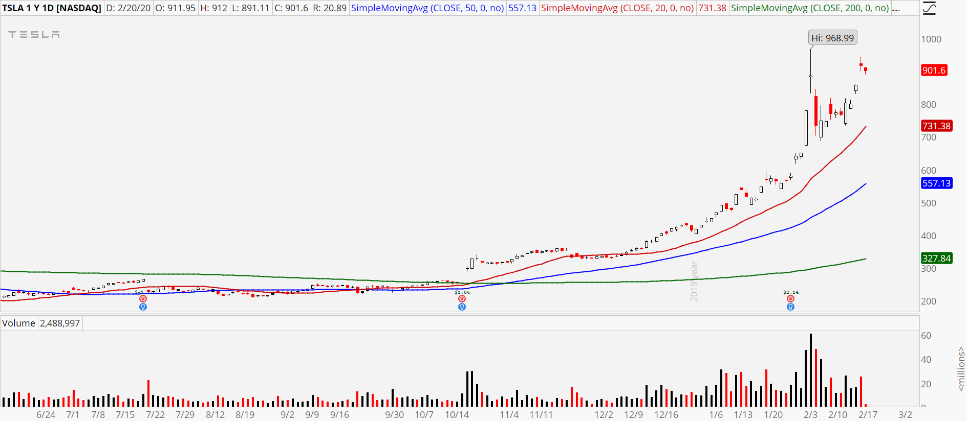Click the red earnings phone icon under $1.86
Image resolution: width=967 pixels, height=421 pixels.
tap(462, 299)
